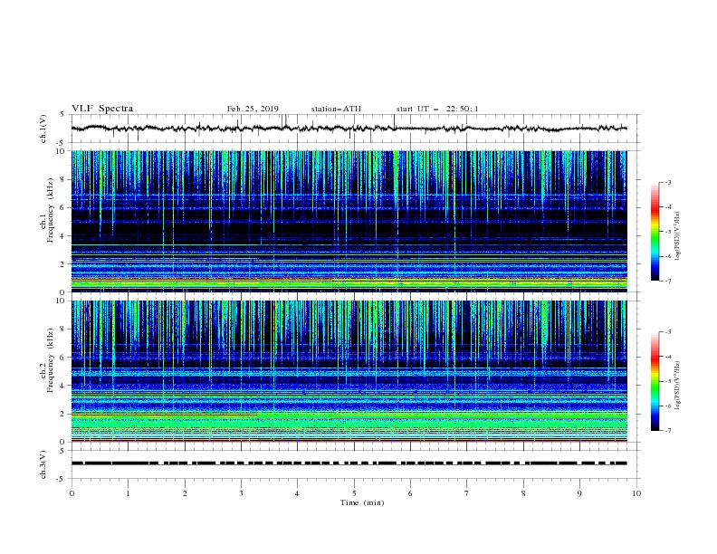Click the ch.1 spectrogram panel
Screen dimensions: 717x554
coord(349,221)
